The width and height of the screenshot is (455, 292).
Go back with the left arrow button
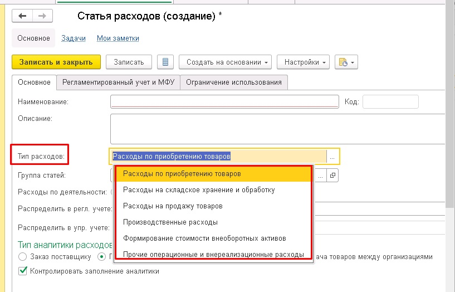tap(22, 16)
